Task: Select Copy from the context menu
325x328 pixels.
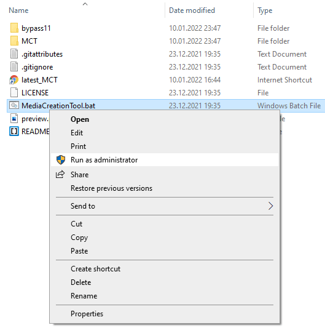Action: click(x=79, y=238)
